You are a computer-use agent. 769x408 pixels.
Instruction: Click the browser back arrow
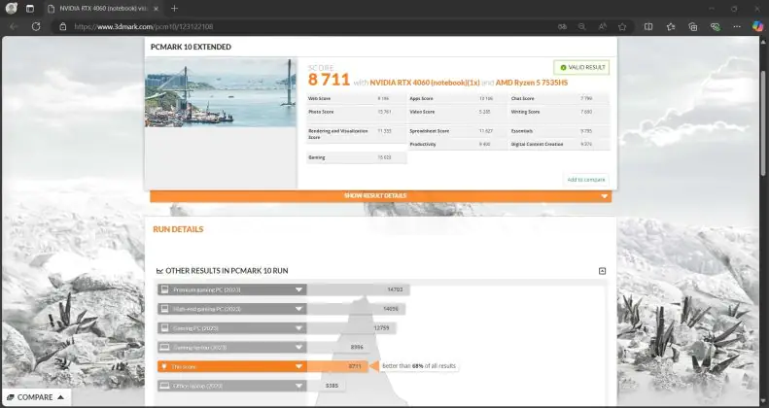point(14,26)
